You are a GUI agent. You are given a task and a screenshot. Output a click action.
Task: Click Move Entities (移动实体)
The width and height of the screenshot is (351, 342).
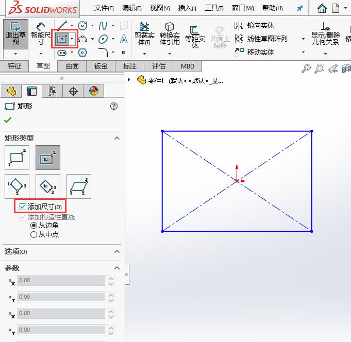(x=254, y=52)
